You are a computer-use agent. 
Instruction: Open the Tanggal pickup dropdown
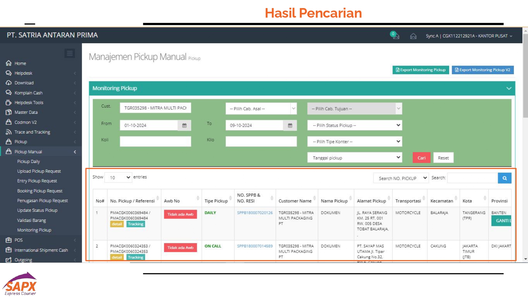coord(354,158)
